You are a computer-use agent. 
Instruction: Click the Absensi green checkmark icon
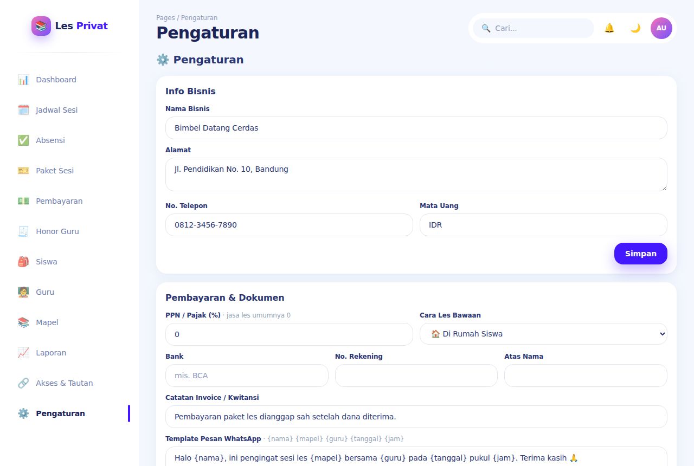pos(23,140)
